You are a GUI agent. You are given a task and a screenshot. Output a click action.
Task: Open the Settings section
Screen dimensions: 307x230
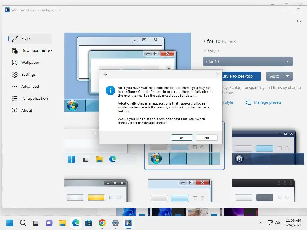(x=30, y=75)
